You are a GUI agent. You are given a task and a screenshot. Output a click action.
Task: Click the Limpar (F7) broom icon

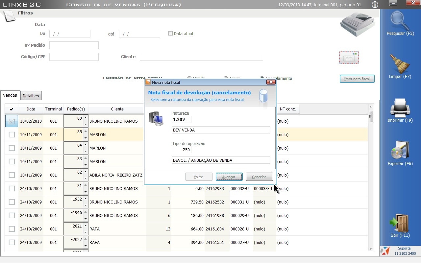(x=400, y=64)
